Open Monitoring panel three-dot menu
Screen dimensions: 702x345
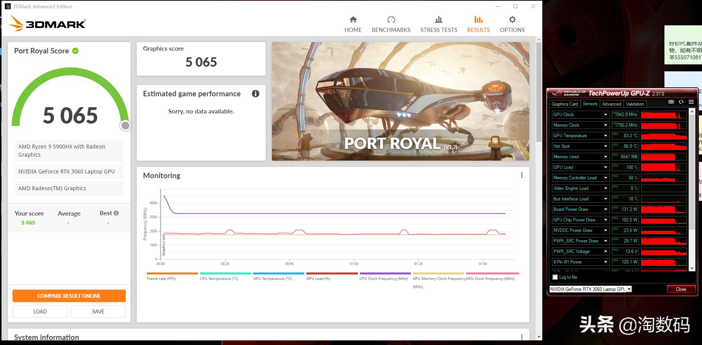522,175
